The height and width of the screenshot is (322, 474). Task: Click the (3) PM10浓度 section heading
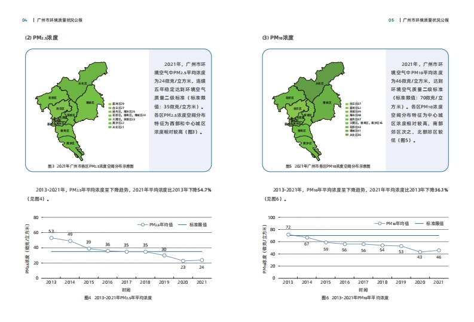coord(278,38)
